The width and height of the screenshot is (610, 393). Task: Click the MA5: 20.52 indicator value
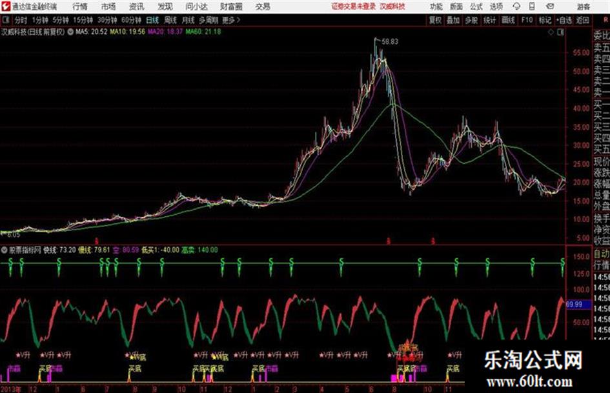tap(91, 32)
